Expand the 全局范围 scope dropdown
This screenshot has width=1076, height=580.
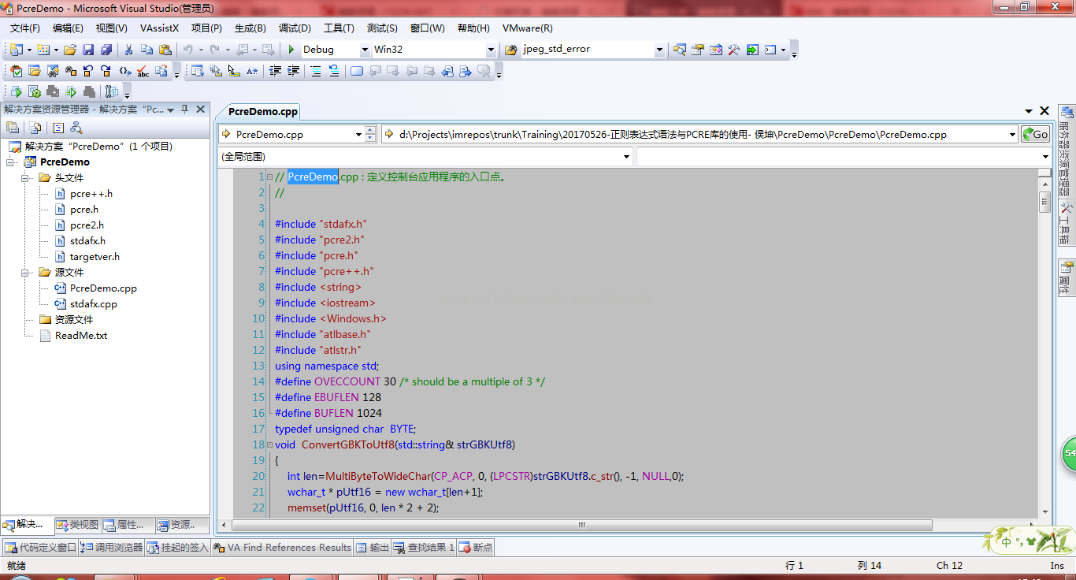coord(627,157)
